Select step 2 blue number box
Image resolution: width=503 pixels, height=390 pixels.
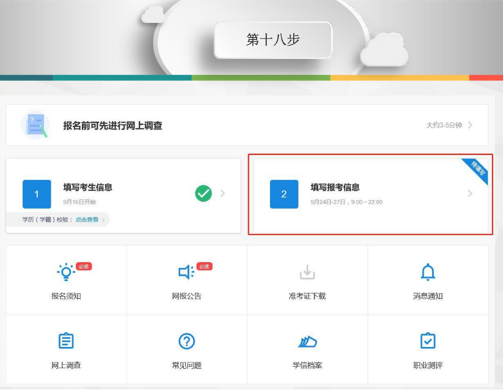(284, 194)
